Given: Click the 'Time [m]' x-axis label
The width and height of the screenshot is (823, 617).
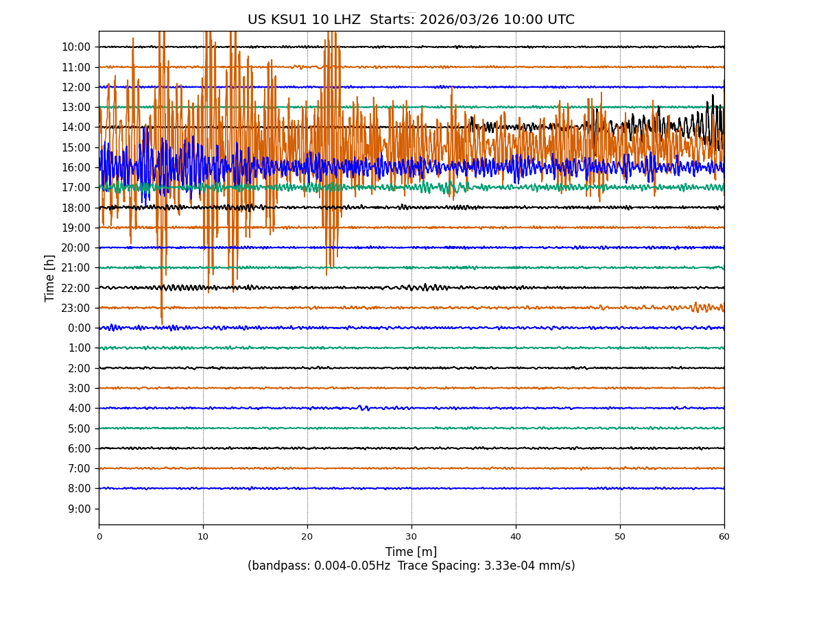Looking at the screenshot, I should (x=411, y=552).
